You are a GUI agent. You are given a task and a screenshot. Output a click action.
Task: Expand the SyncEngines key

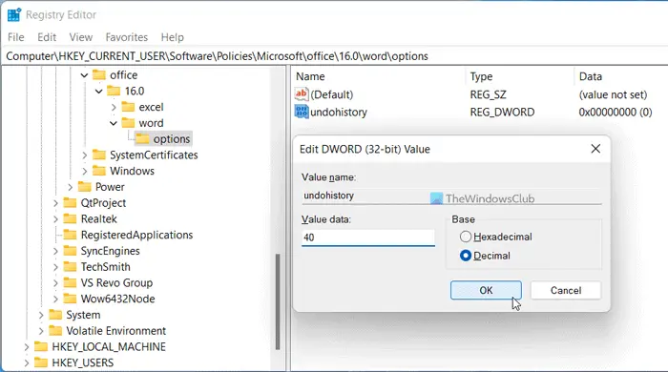[55, 251]
